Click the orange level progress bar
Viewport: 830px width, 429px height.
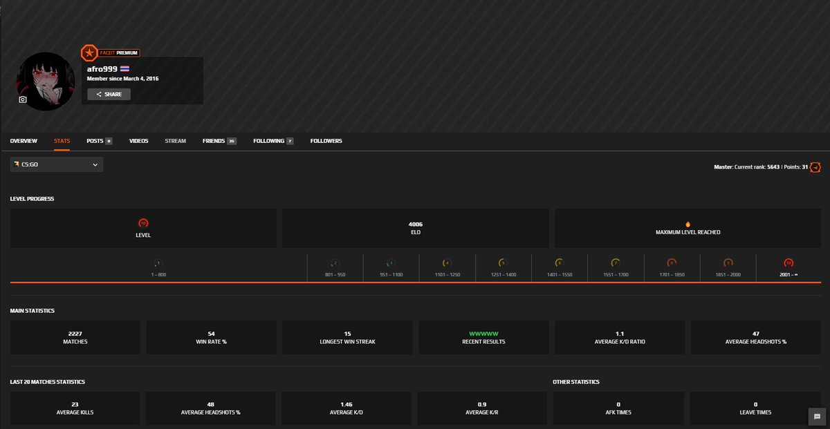click(x=415, y=283)
